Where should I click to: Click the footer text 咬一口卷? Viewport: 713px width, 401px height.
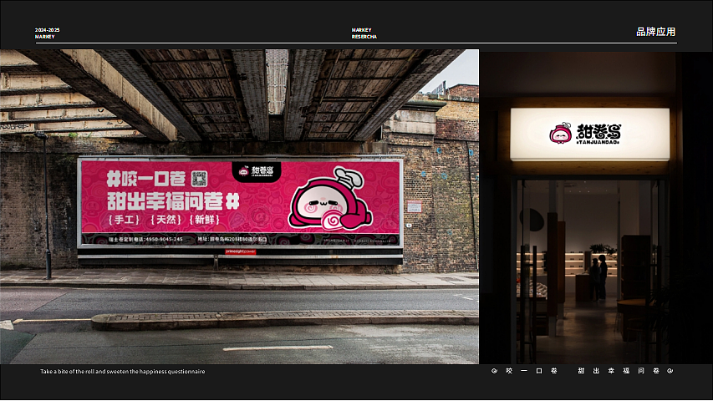pos(531,371)
